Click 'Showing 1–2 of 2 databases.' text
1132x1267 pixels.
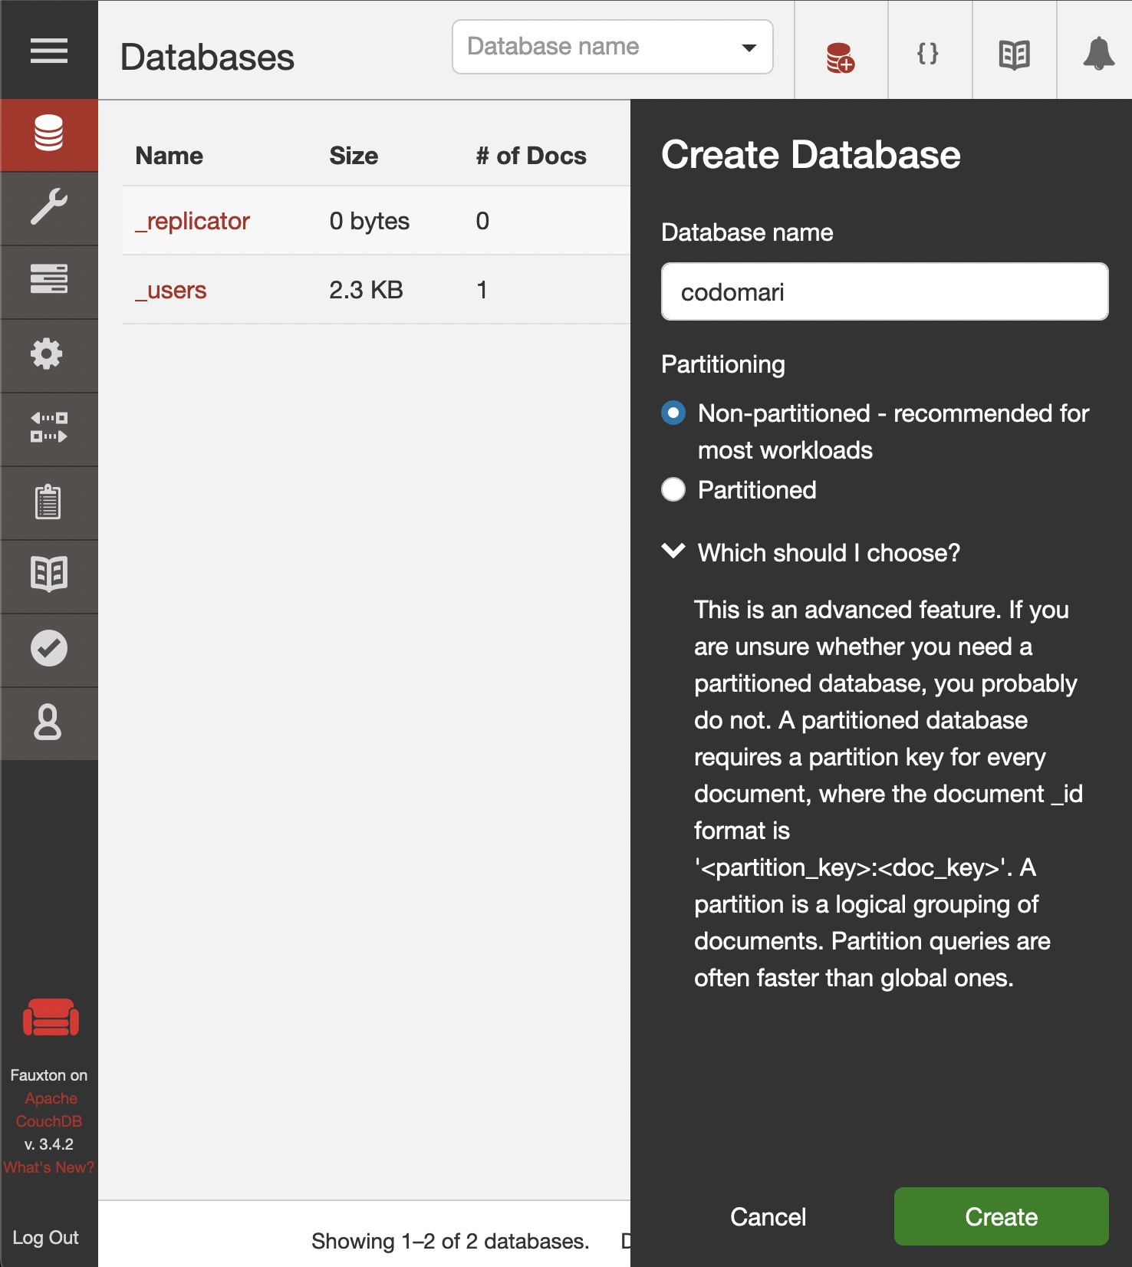[x=450, y=1241]
